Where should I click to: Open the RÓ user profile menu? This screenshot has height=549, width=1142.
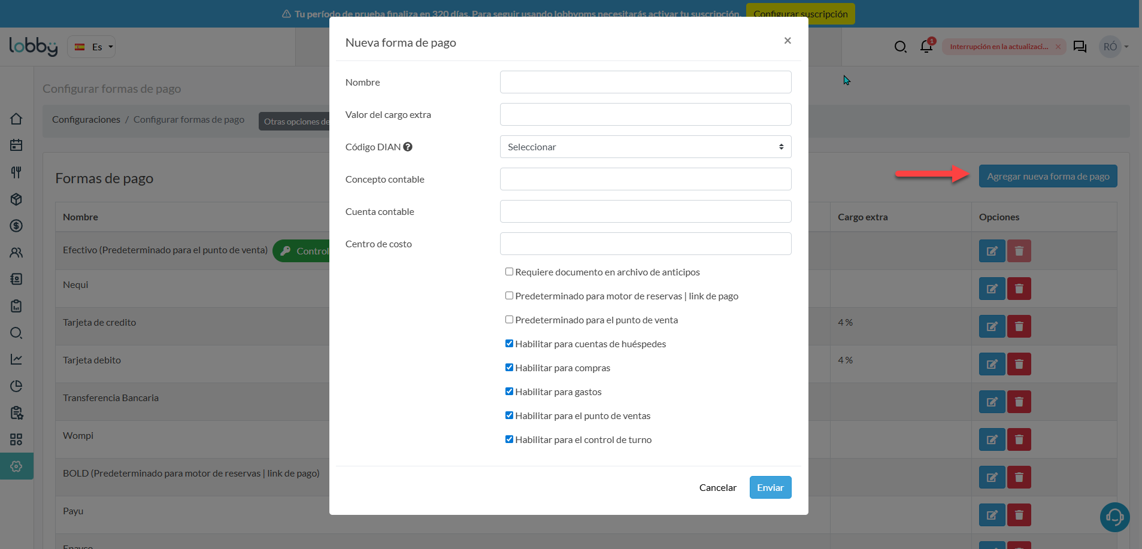click(1113, 47)
